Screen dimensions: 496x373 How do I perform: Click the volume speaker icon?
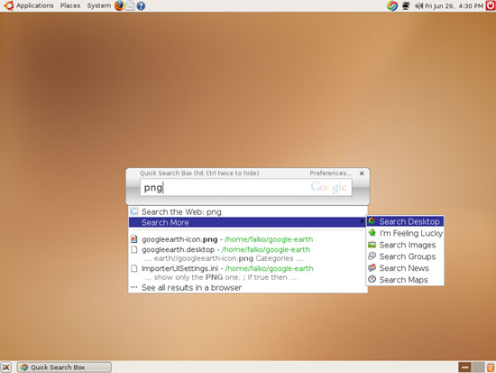418,5
